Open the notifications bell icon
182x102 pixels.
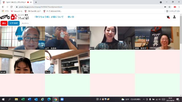coord(168,17)
